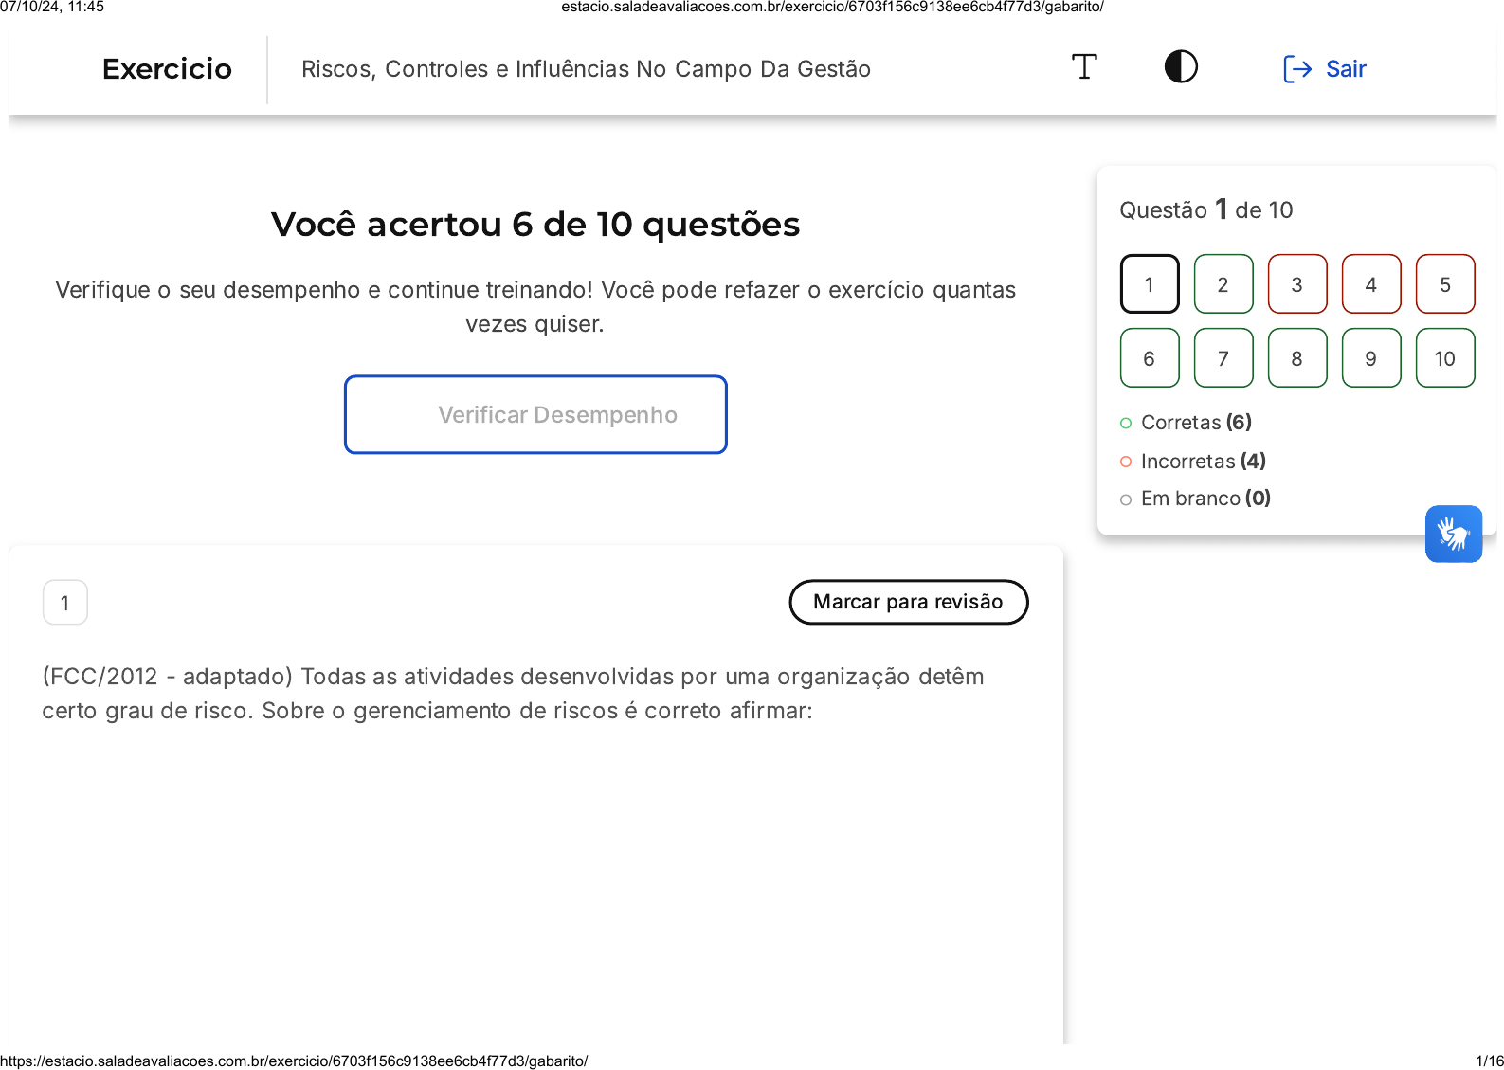Select current question 1 box

(x=1149, y=284)
